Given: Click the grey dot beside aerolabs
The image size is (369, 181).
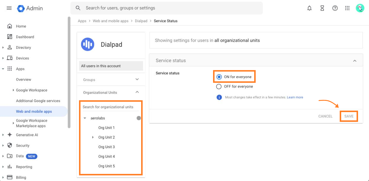Looking at the screenshot, I should click(139, 118).
